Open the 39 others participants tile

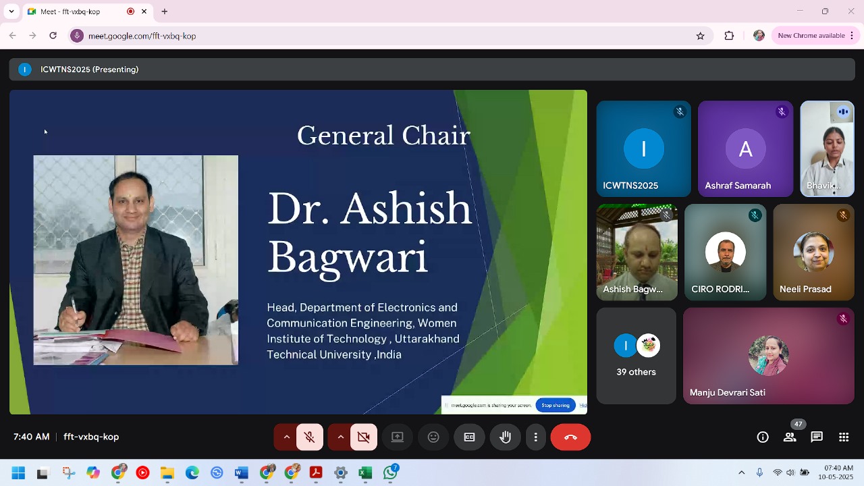click(x=636, y=356)
